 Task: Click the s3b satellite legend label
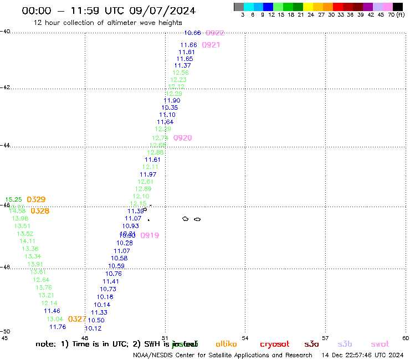(345, 344)
